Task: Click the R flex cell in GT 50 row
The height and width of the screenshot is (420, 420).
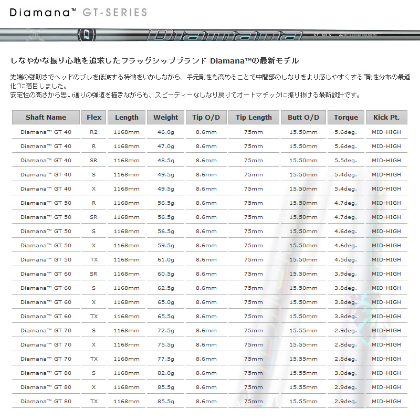Action: tap(94, 203)
